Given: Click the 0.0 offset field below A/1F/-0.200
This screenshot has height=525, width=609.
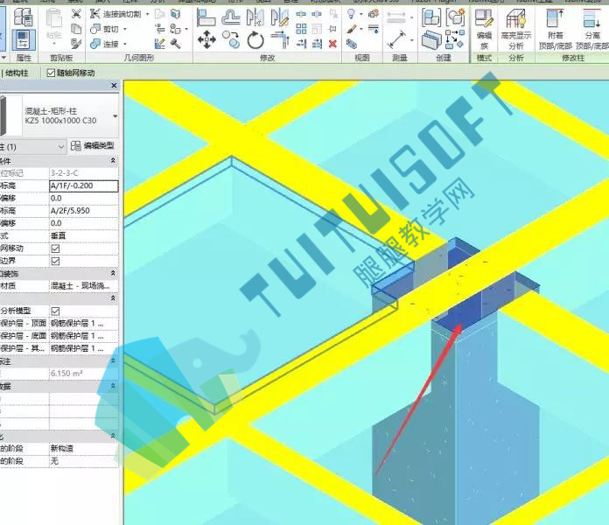Looking at the screenshot, I should coord(84,199).
